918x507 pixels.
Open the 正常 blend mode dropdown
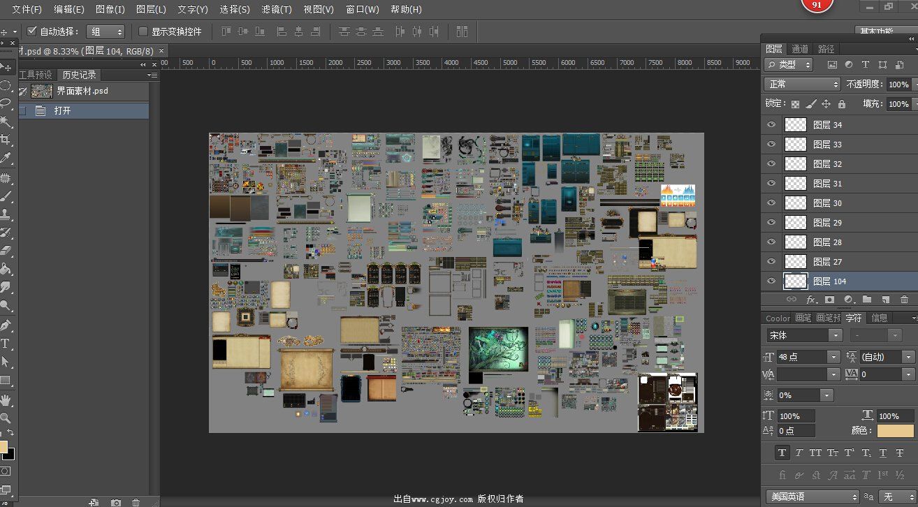click(802, 84)
